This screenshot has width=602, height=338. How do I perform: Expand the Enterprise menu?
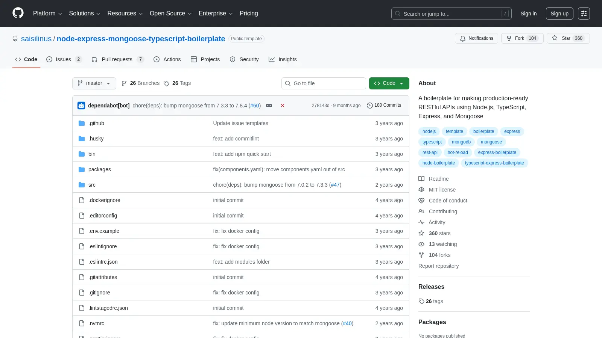click(x=216, y=14)
